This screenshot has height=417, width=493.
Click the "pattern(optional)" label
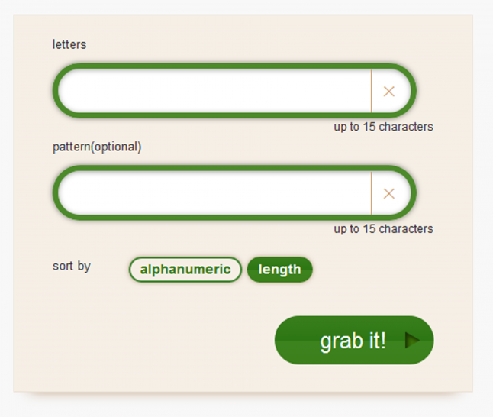tap(97, 147)
